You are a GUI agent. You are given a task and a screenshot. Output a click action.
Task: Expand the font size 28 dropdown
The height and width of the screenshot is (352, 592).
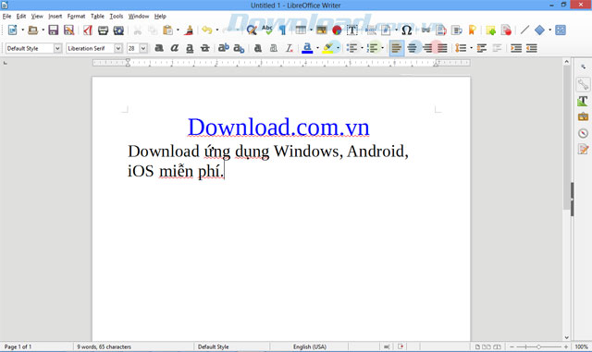coord(143,48)
